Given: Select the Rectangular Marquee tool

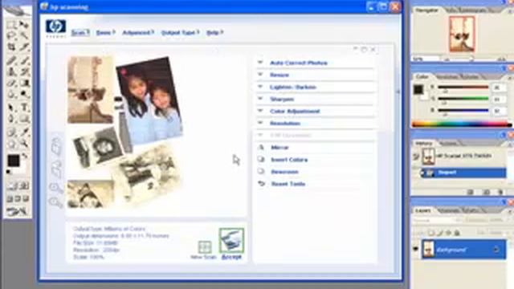Looking at the screenshot, I should 11,25.
